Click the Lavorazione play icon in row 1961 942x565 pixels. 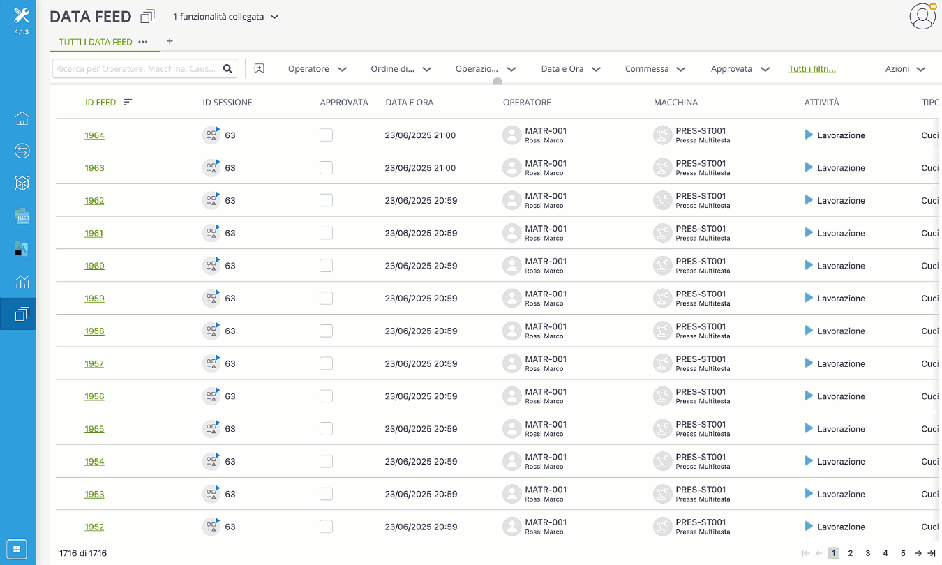pos(809,232)
